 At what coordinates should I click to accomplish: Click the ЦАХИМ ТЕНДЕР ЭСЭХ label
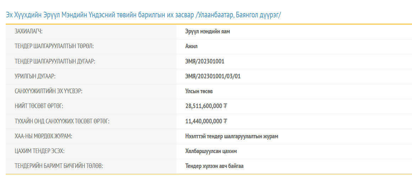click(39, 151)
